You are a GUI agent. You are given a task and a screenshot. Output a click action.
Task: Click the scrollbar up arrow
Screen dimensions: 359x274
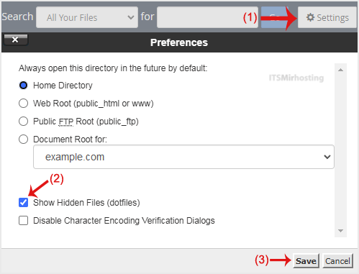340,70
